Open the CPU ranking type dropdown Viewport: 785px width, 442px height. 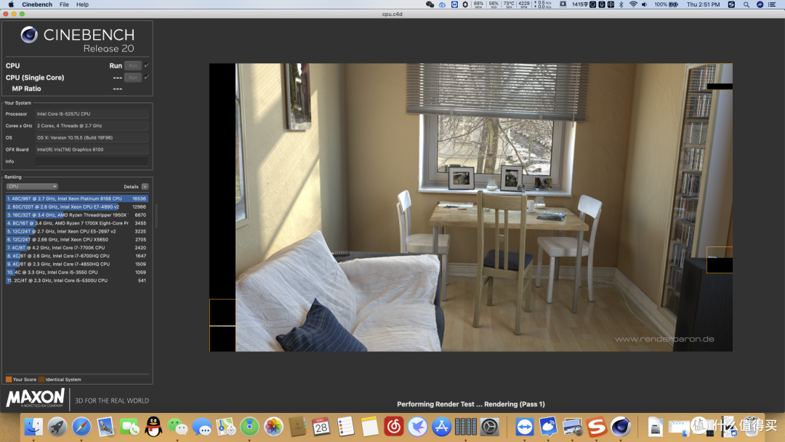tap(32, 186)
